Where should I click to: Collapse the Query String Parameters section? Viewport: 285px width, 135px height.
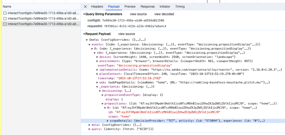[x=84, y=14]
